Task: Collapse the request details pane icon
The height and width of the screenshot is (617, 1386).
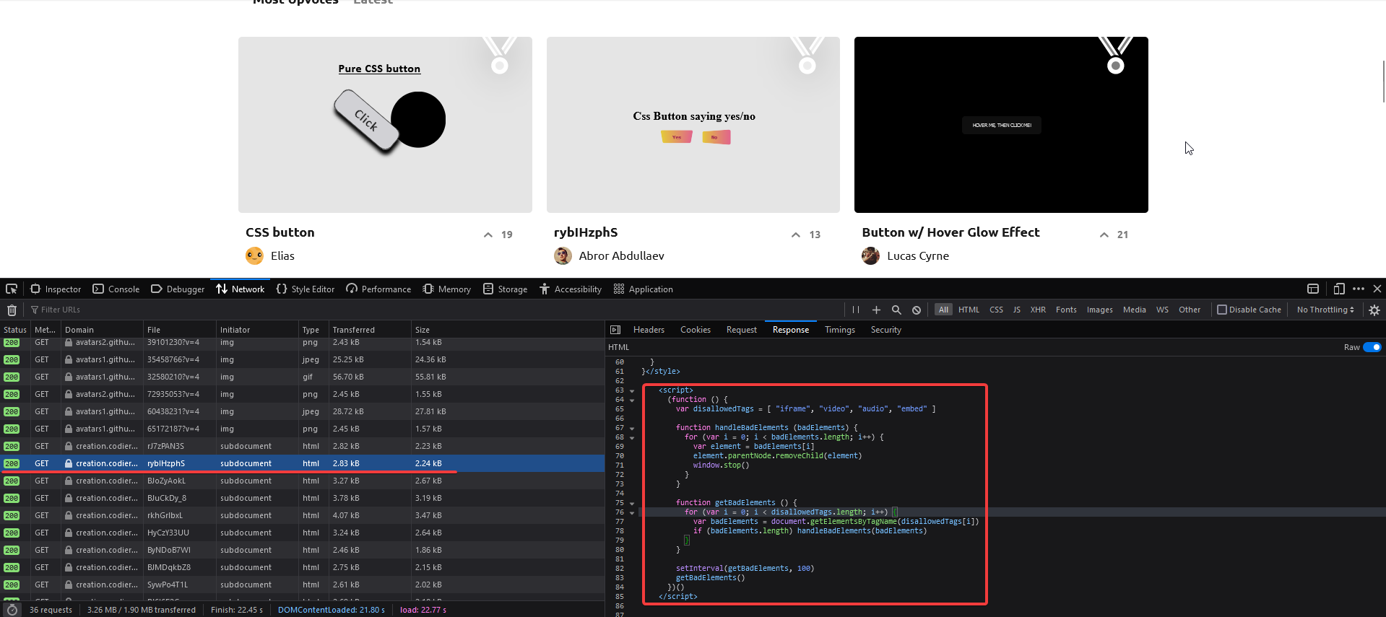Action: click(615, 330)
